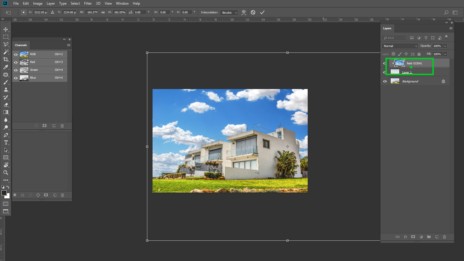
Task: Hide the Red channel in Channels panel
Action: pos(16,62)
